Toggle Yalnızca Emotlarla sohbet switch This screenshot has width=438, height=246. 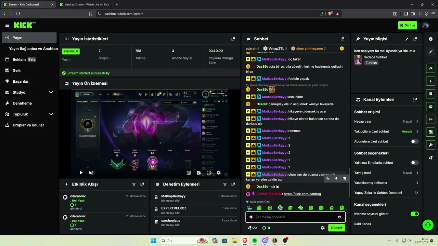tap(414, 163)
